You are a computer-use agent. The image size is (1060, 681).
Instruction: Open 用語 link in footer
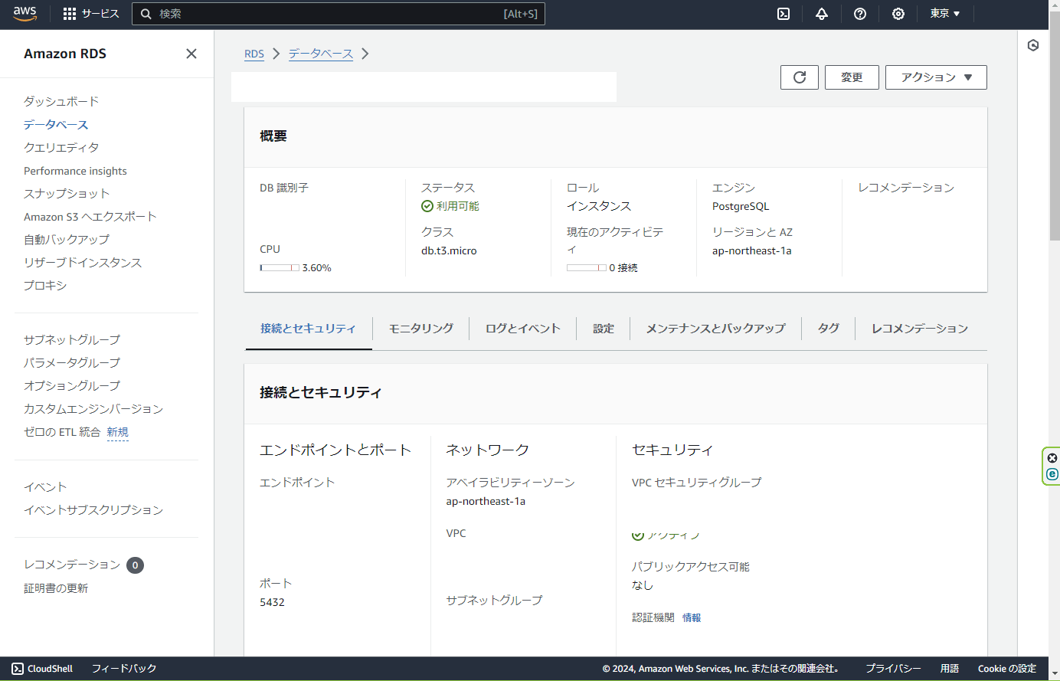950,669
